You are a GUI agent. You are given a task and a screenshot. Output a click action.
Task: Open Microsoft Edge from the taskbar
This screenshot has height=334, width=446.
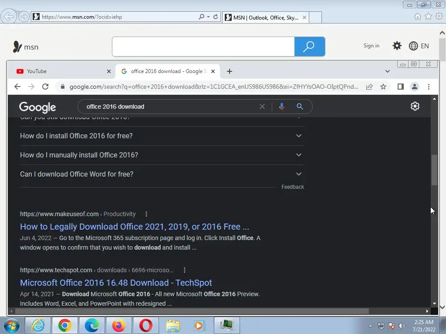point(91,325)
